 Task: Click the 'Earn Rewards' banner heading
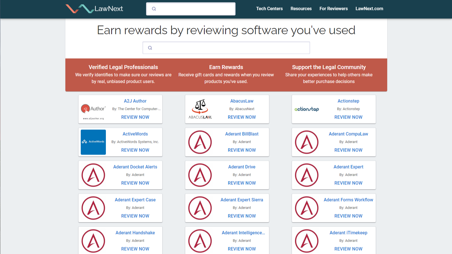click(226, 67)
